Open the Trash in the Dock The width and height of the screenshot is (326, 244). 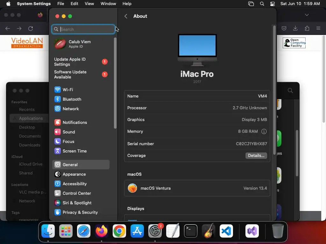tap(278, 231)
